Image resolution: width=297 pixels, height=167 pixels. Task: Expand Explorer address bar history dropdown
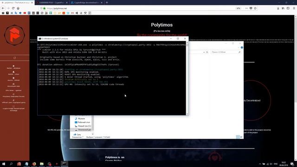tap(204, 52)
